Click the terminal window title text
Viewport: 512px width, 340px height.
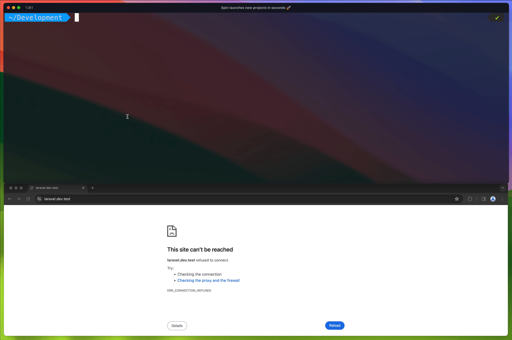[x=256, y=8]
